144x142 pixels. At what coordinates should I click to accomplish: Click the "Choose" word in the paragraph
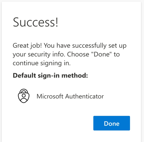pos(78,54)
